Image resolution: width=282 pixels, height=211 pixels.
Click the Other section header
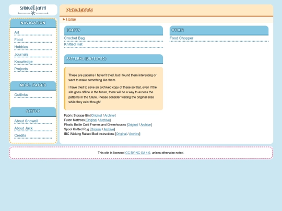click(219, 30)
